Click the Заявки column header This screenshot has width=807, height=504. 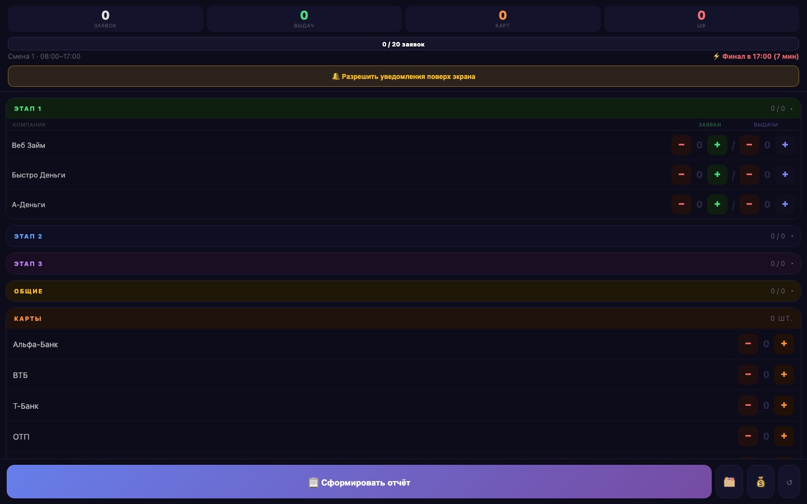(709, 125)
